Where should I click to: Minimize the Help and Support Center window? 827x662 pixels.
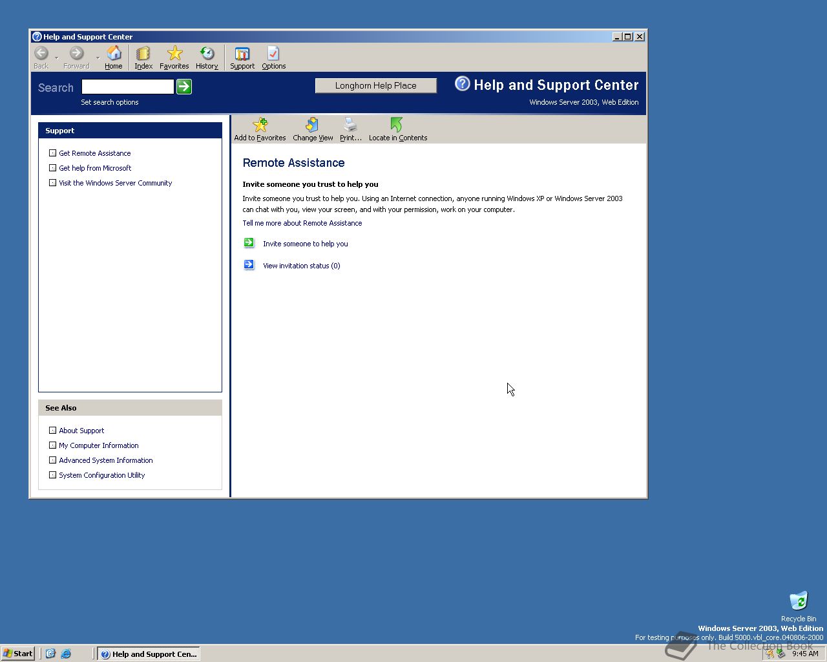coord(618,37)
